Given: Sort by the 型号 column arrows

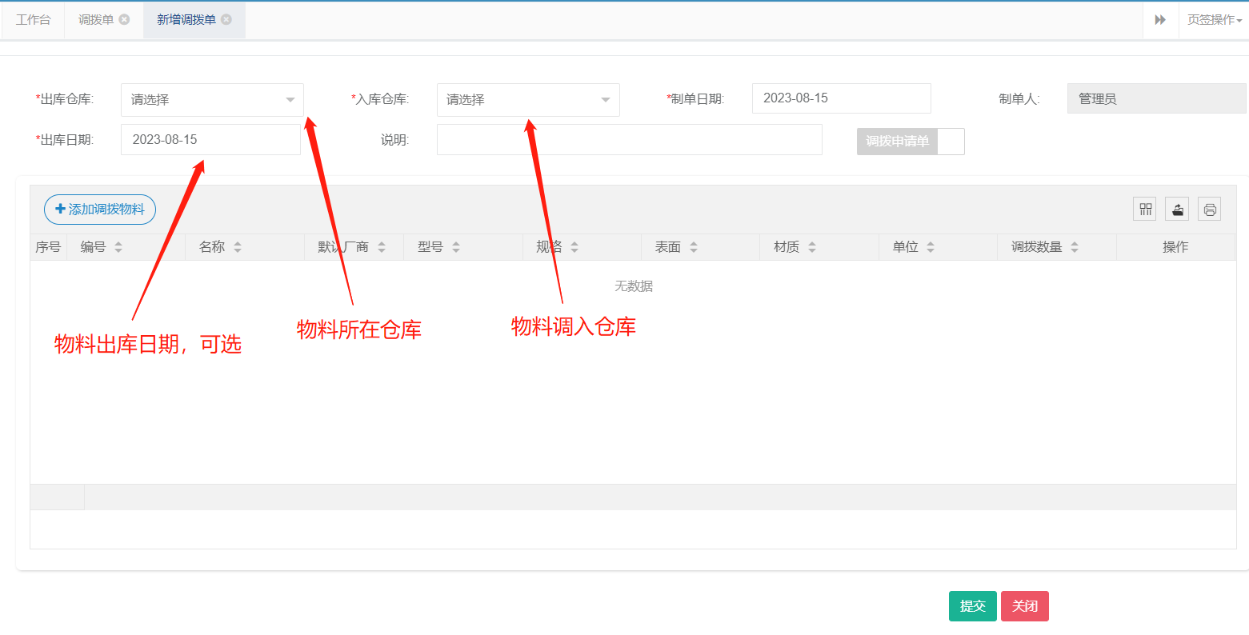Looking at the screenshot, I should click(456, 247).
